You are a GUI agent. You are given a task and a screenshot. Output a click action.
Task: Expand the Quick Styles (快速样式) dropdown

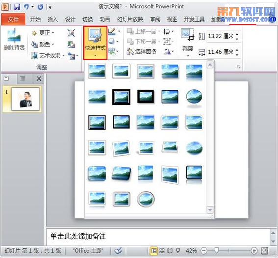tap(96, 43)
